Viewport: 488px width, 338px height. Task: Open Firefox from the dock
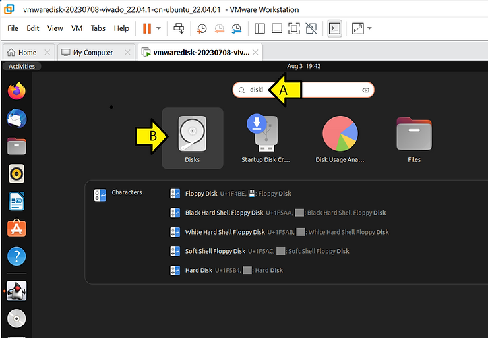pyautogui.click(x=16, y=90)
